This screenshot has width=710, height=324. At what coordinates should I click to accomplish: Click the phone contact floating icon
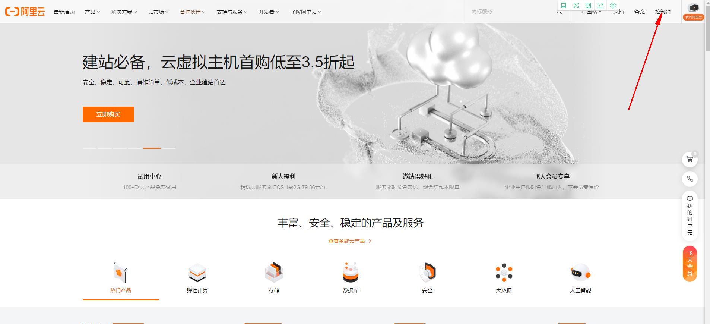(690, 179)
